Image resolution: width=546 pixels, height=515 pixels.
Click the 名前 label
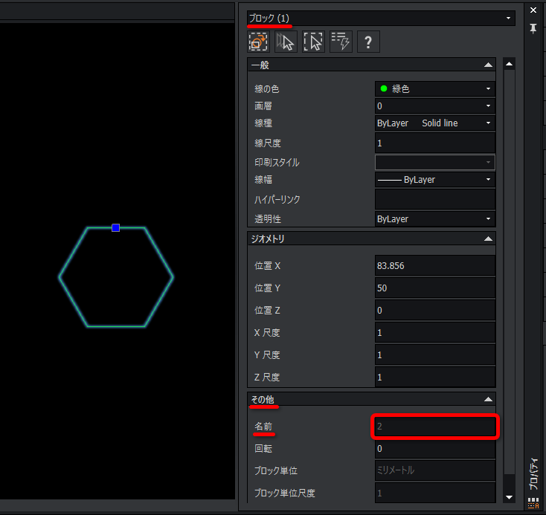[263, 427]
